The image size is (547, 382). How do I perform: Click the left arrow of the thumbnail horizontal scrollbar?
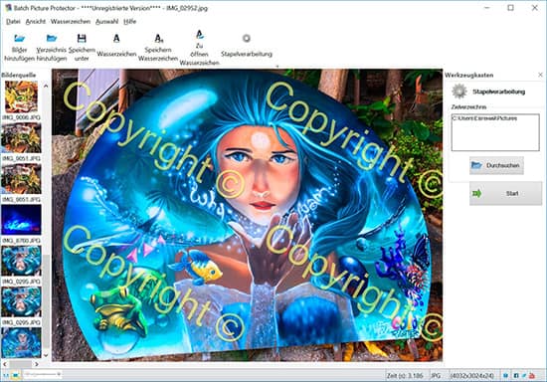(x=5, y=364)
